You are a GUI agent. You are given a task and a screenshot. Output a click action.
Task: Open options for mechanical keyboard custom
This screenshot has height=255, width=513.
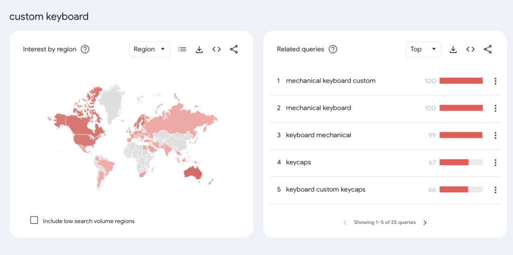click(x=495, y=81)
